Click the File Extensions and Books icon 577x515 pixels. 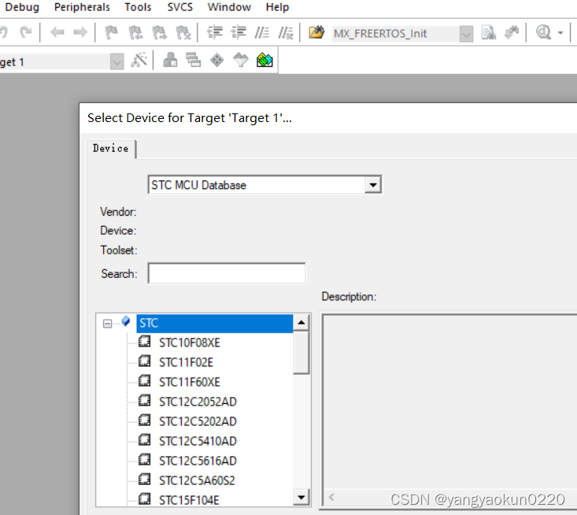pos(170,60)
